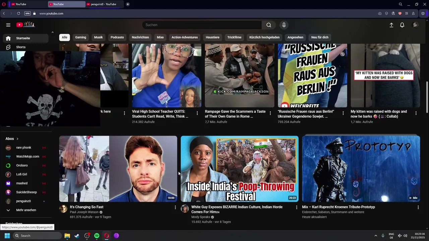Image resolution: width=429 pixels, height=241 pixels.
Task: Start voice search with the microphone
Action: (x=284, y=25)
